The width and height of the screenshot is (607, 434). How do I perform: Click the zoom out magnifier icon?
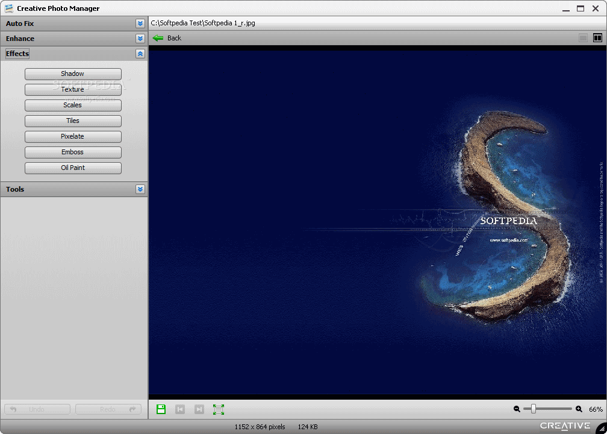pyautogui.click(x=517, y=409)
